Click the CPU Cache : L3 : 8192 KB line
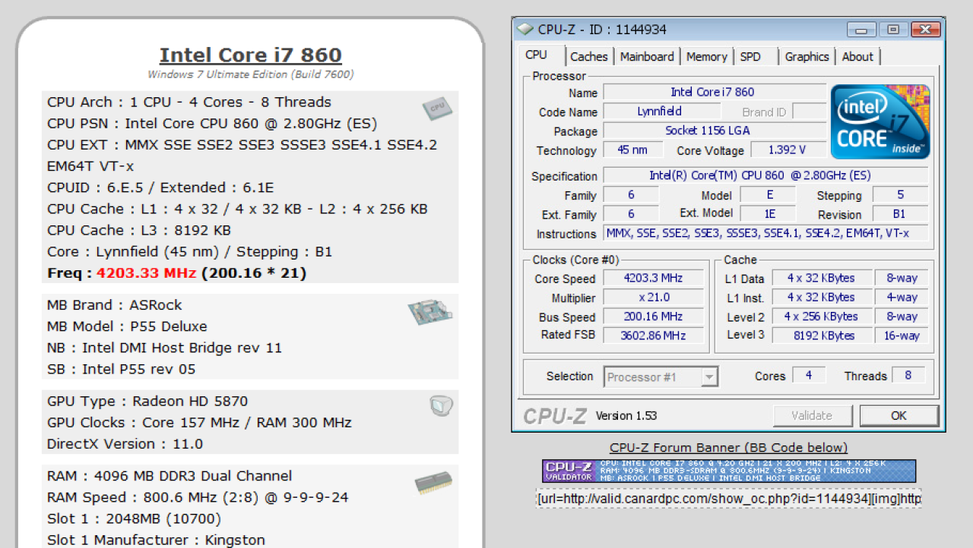Screen dimensions: 973x548 (139, 230)
